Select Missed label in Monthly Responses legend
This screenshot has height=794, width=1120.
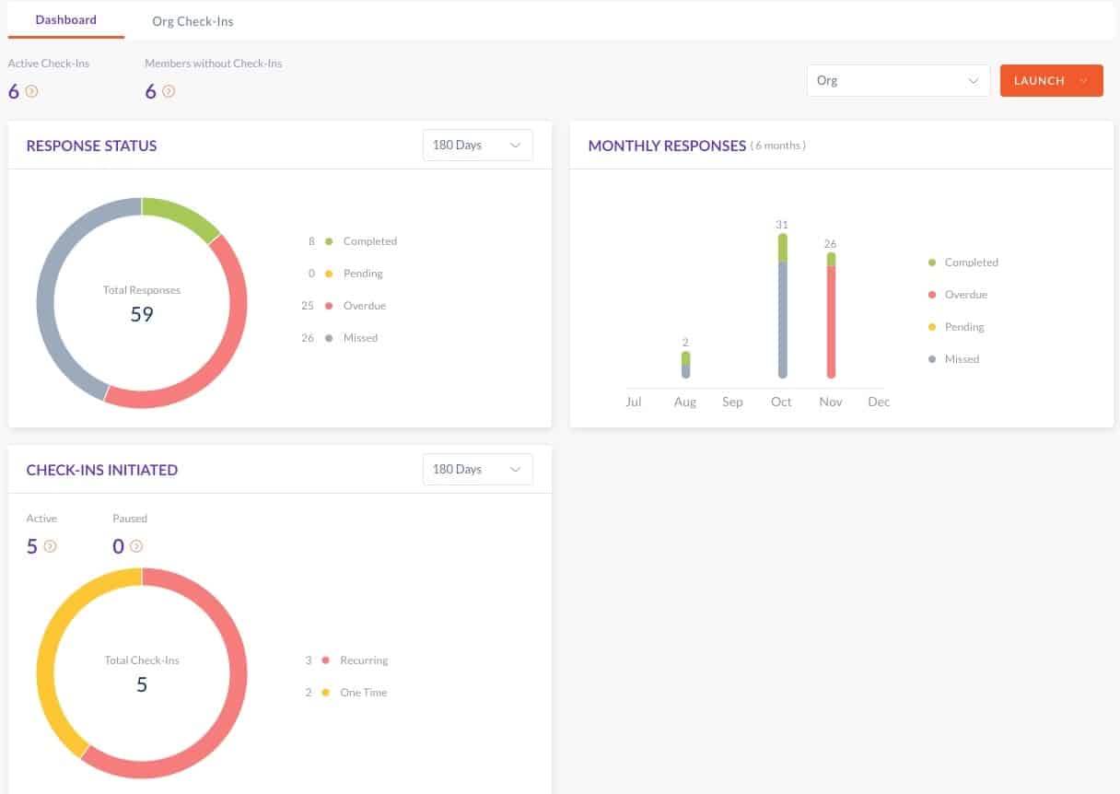point(962,359)
